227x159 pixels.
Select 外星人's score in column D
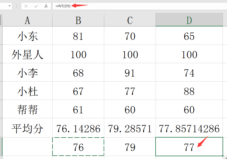[189, 54]
